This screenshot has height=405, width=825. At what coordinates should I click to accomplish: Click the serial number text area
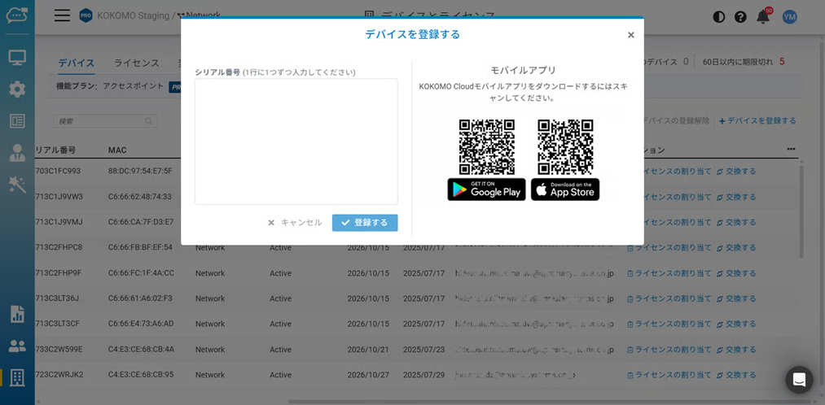(x=296, y=142)
